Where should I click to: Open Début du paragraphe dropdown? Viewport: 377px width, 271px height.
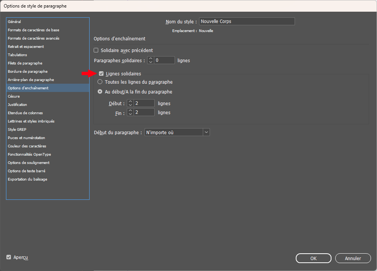click(177, 132)
